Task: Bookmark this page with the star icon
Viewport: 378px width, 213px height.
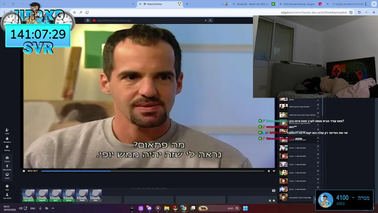Action: pos(74,12)
